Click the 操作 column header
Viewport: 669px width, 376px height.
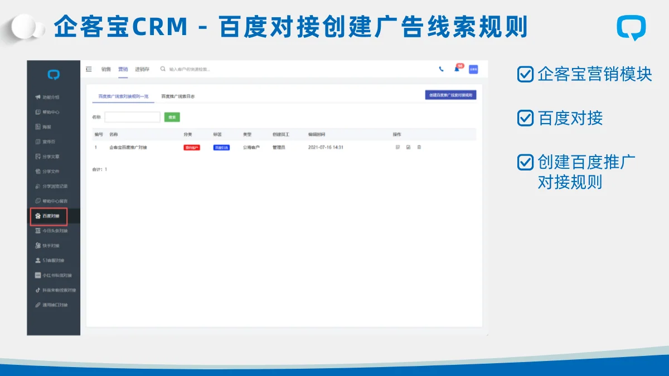pos(397,134)
